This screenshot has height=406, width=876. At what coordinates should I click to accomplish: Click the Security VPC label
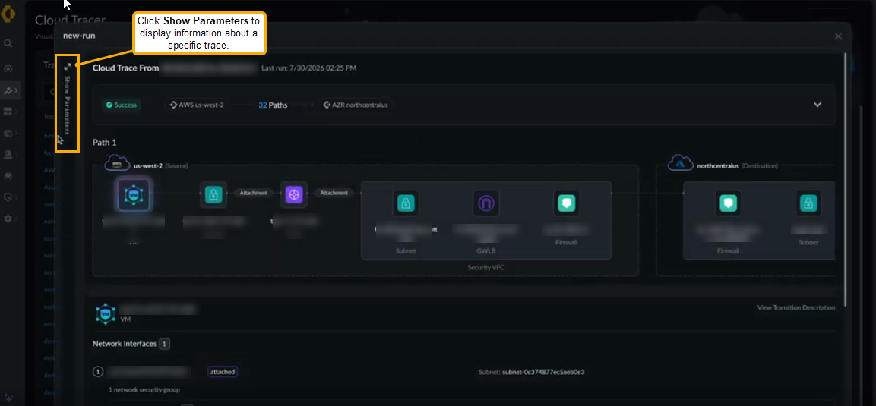(x=486, y=268)
